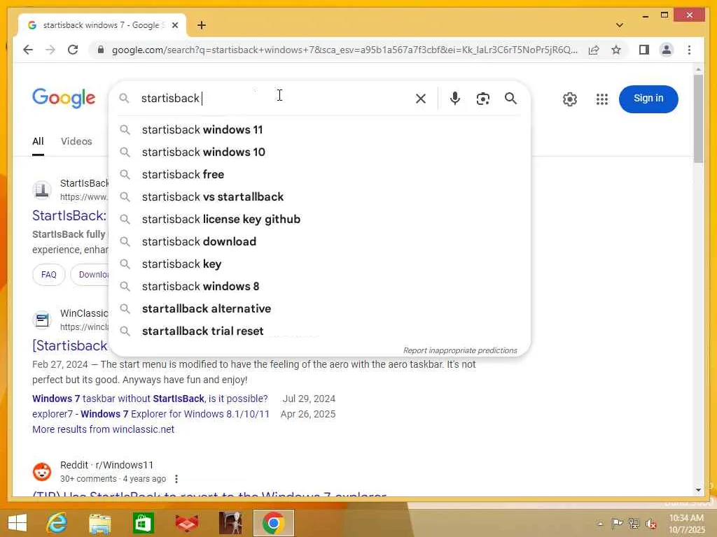
Task: Open Reddit result options three dots
Action: pyautogui.click(x=176, y=479)
